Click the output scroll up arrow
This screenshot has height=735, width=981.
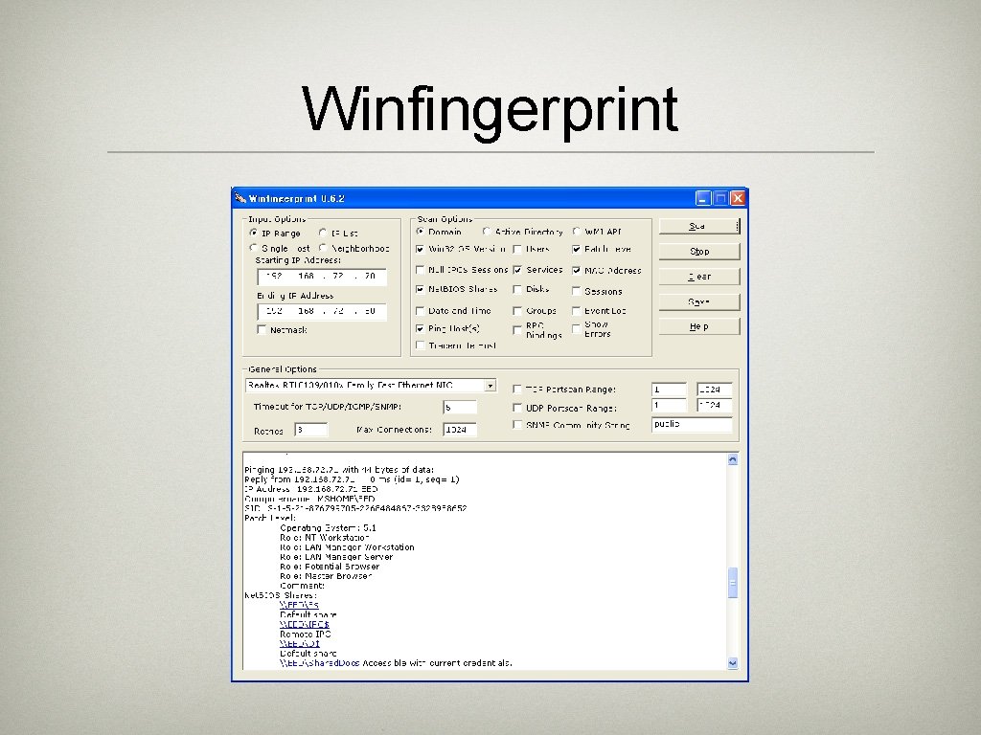(733, 459)
